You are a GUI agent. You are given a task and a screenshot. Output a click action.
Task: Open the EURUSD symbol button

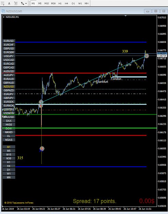[x=9, y=41]
